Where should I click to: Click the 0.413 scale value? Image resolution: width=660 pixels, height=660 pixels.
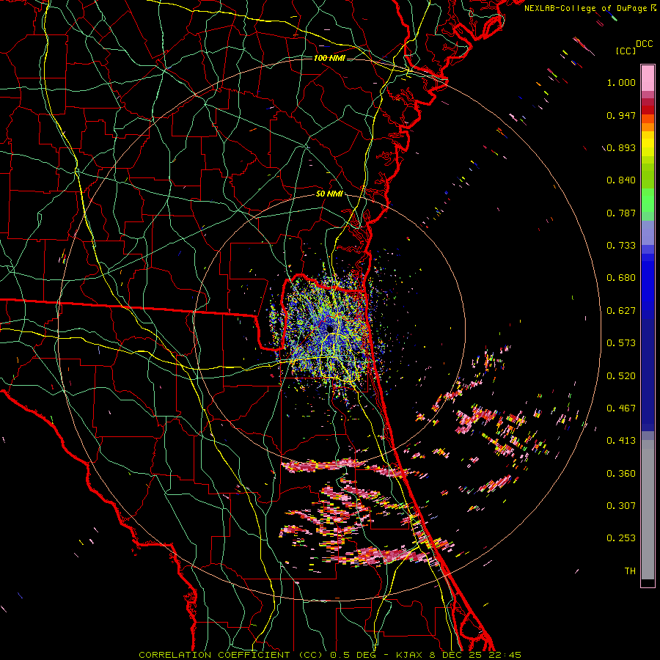coord(621,441)
